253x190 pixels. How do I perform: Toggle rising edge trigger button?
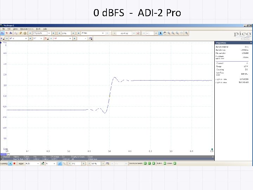pyautogui.click(x=60, y=164)
